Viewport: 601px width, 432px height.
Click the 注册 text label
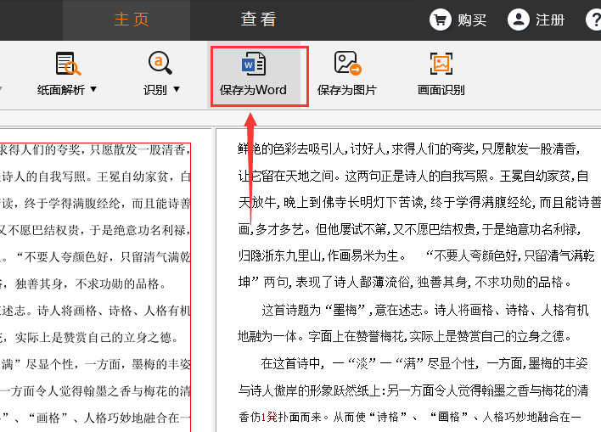click(550, 20)
